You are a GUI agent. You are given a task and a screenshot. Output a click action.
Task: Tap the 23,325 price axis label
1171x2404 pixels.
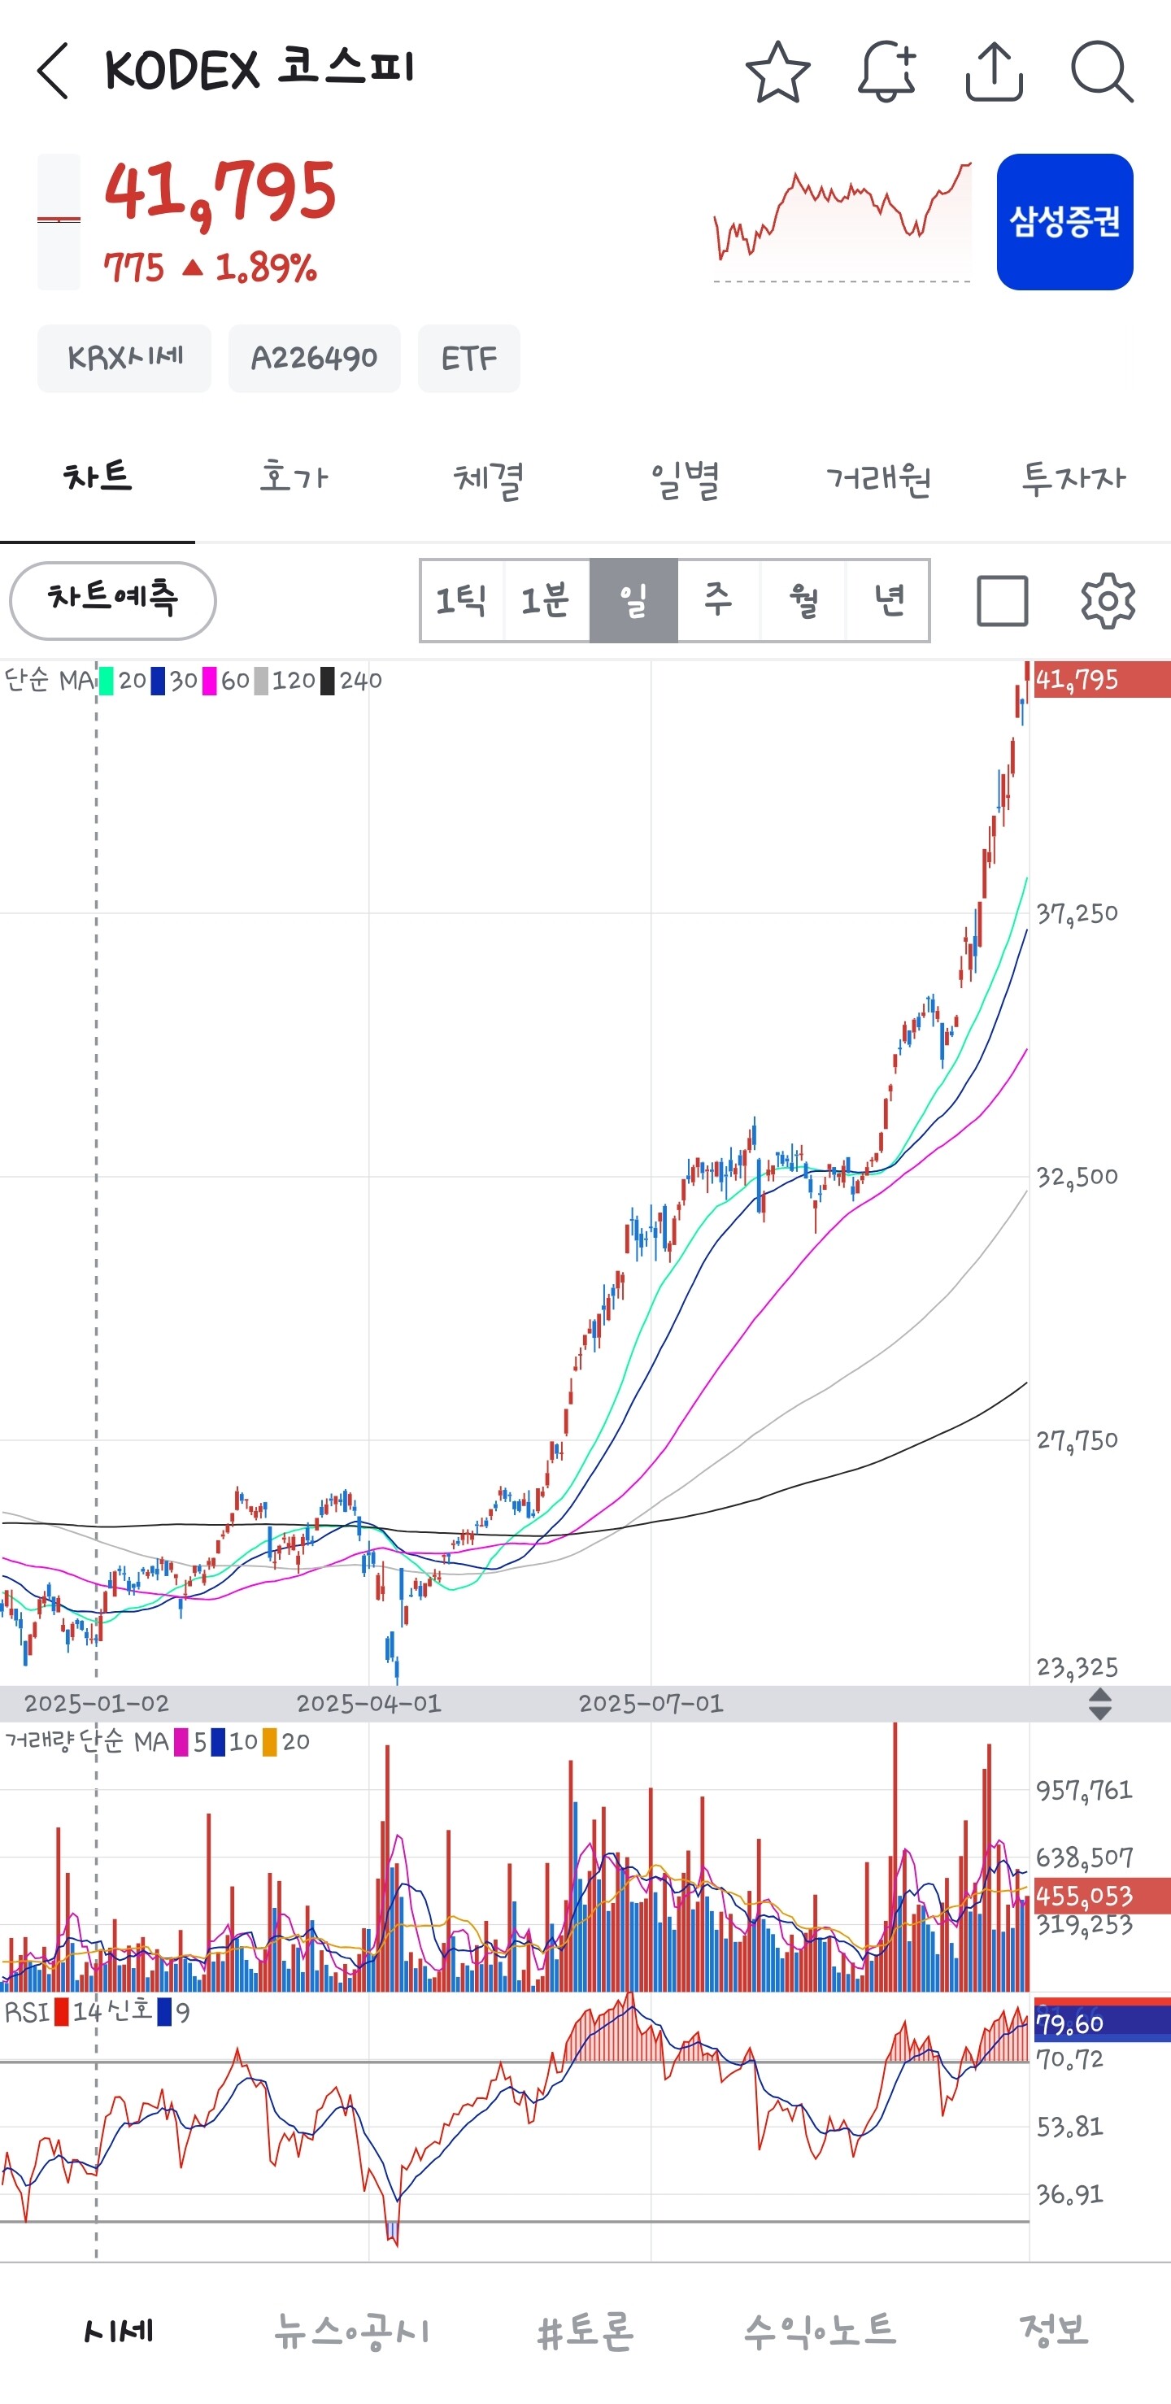[x=1077, y=1668]
